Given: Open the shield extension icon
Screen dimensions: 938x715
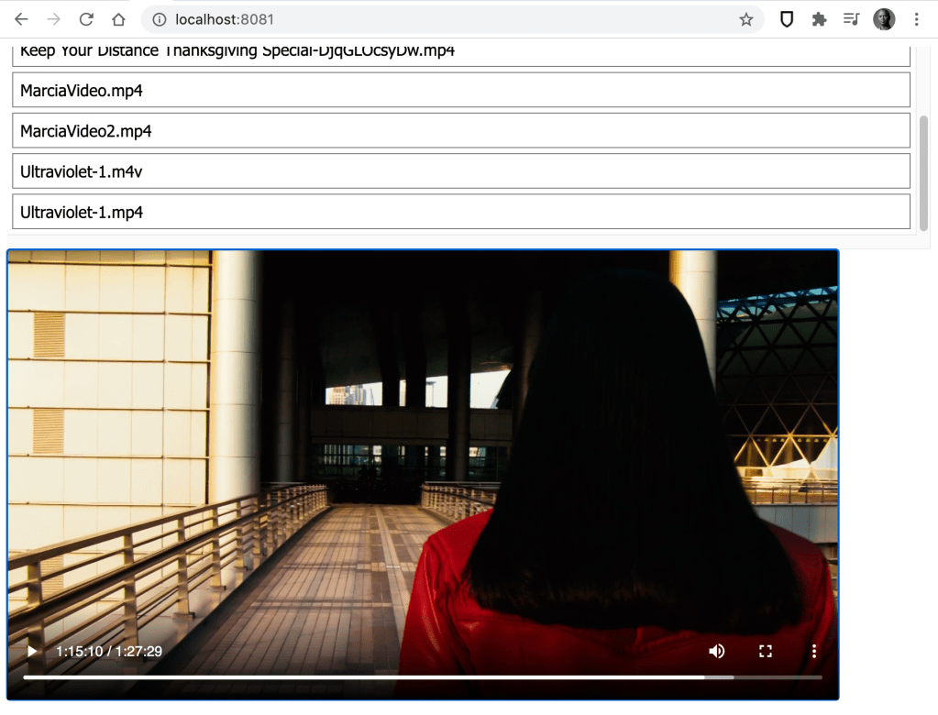Looking at the screenshot, I should [x=787, y=19].
